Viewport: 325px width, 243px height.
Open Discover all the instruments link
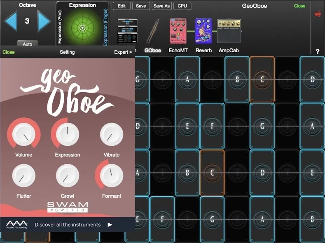point(68,225)
